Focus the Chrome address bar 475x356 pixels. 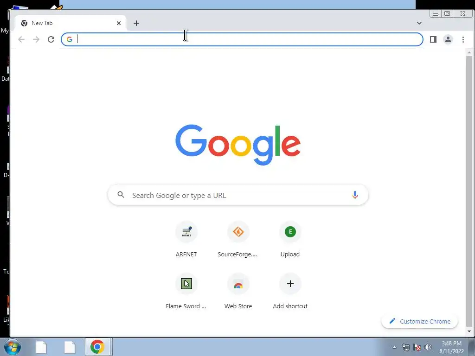tap(242, 39)
